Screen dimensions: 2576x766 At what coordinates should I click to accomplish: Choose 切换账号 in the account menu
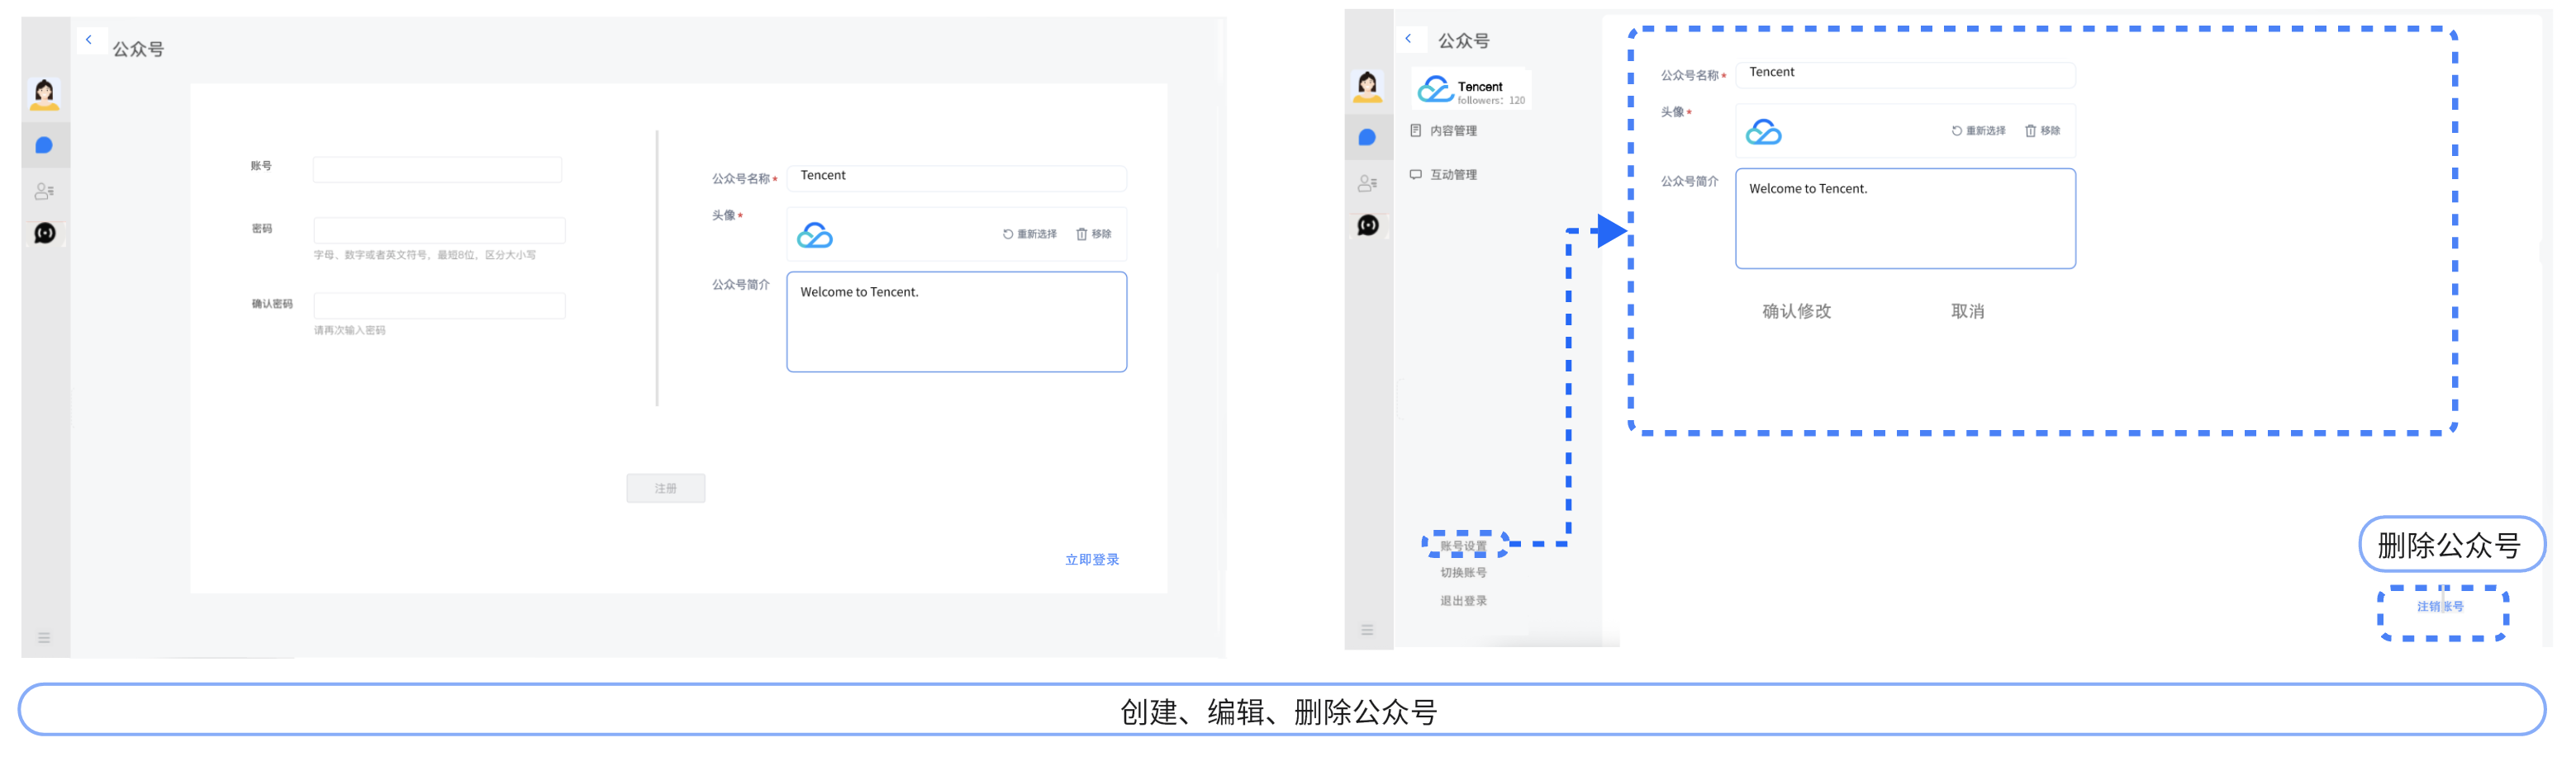pos(1463,573)
